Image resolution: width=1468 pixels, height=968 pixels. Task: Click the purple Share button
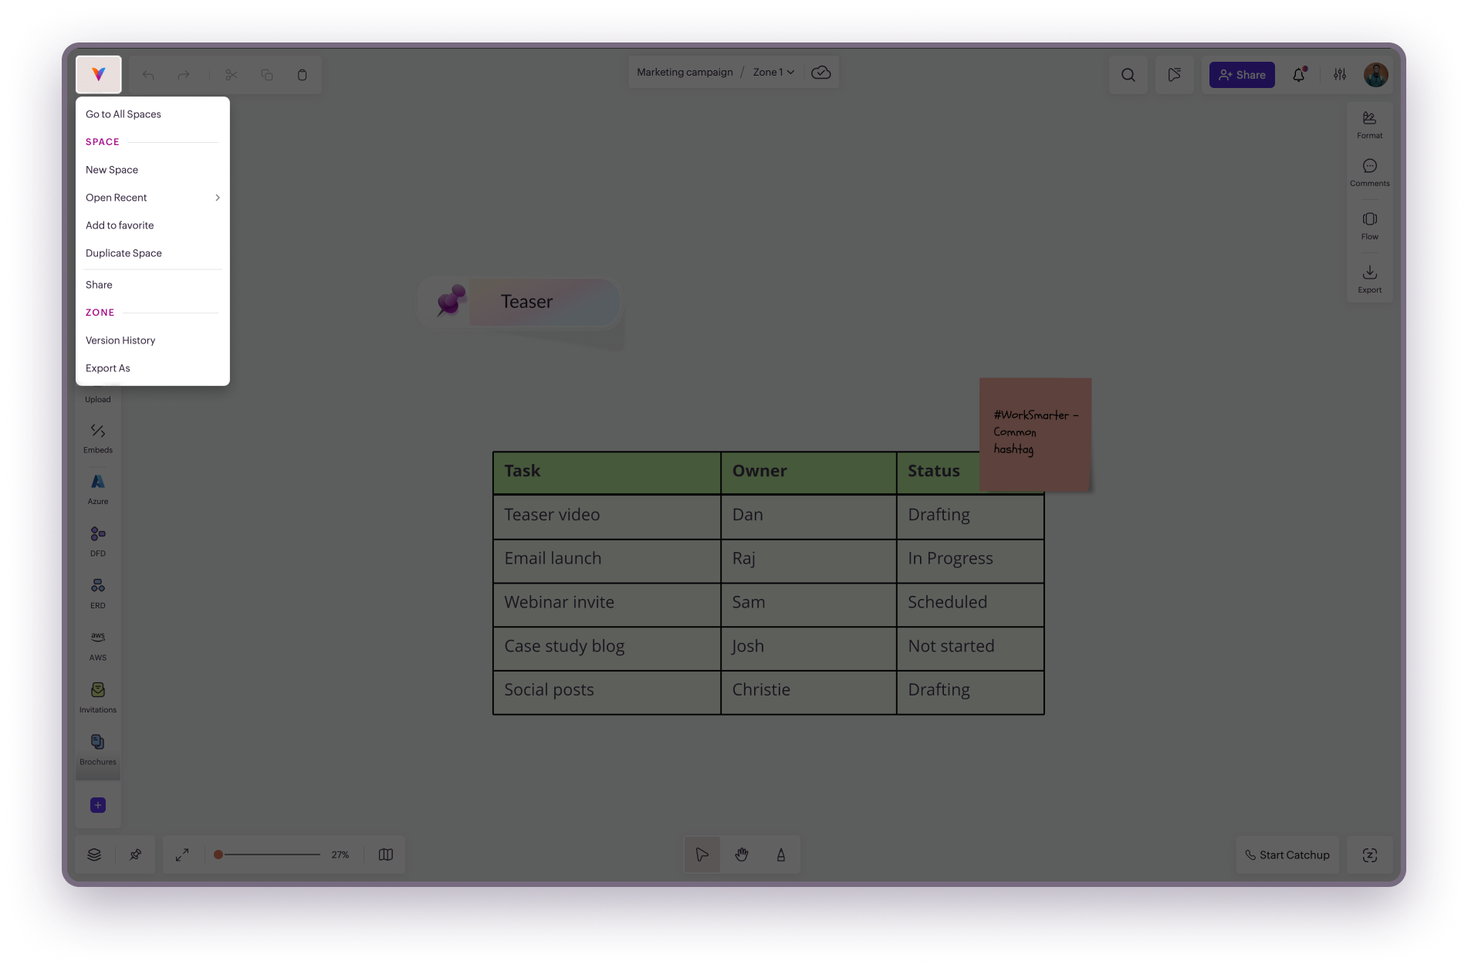(1241, 75)
